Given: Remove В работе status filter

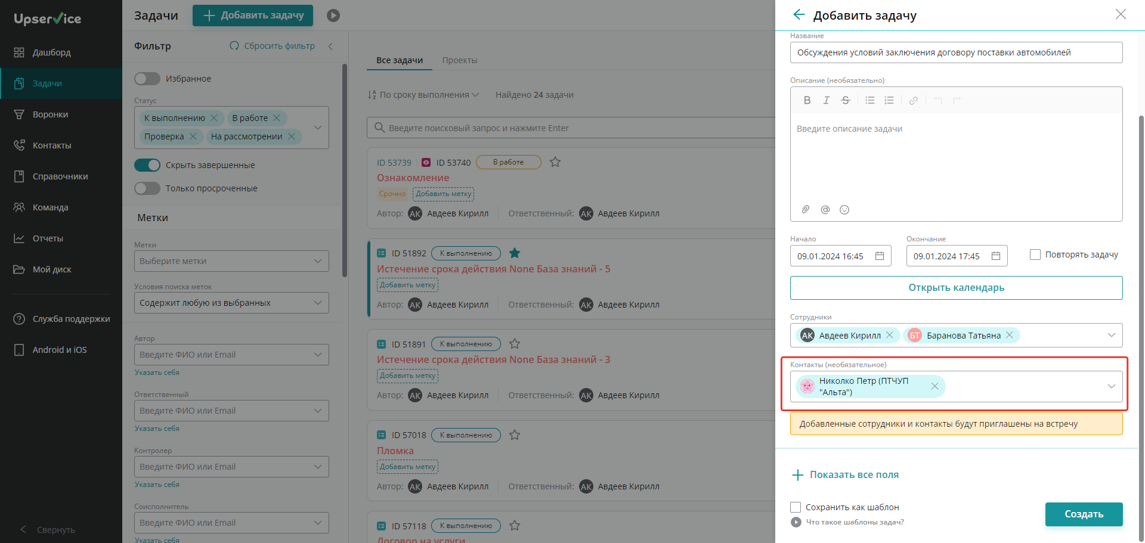Looking at the screenshot, I should click(277, 118).
